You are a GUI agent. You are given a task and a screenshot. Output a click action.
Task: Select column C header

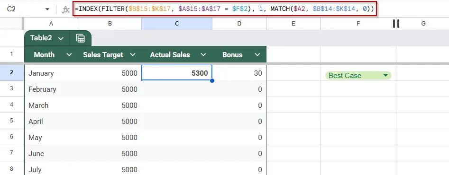pos(177,24)
